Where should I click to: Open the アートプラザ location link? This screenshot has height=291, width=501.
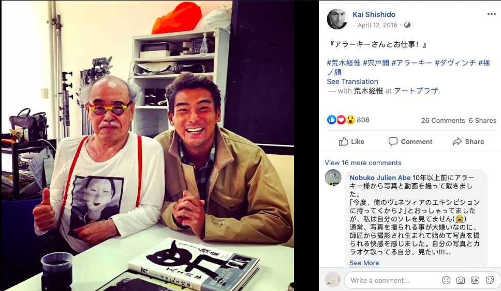417,91
